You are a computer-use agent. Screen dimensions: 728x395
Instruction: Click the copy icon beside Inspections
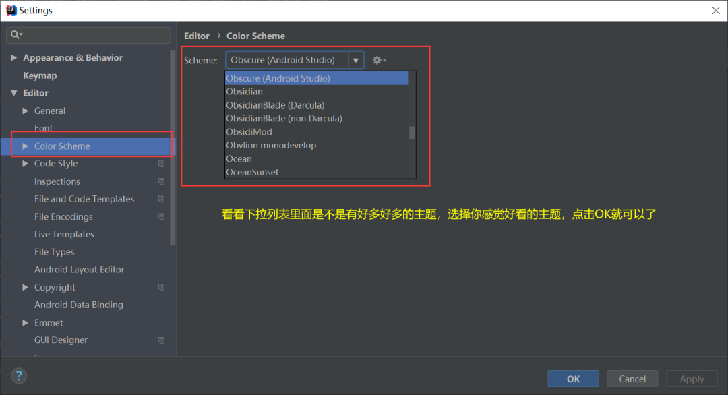click(161, 181)
